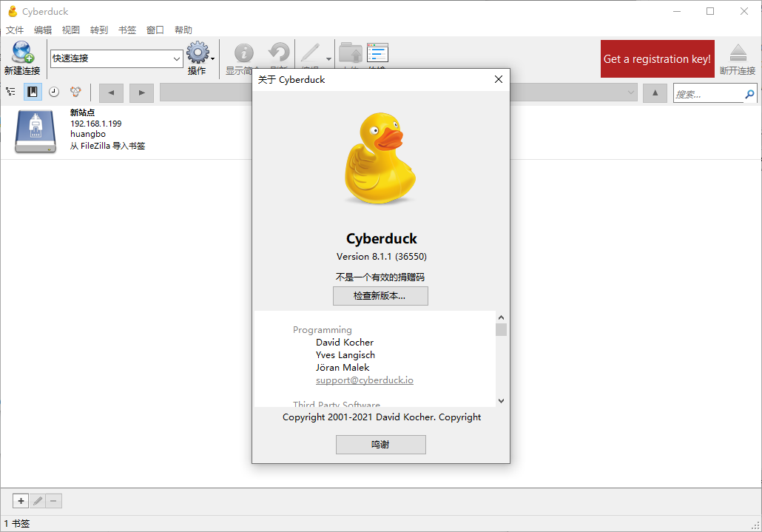Viewport: 762px width, 532px height.
Task: Click the 鸣谢 button
Action: (x=380, y=445)
